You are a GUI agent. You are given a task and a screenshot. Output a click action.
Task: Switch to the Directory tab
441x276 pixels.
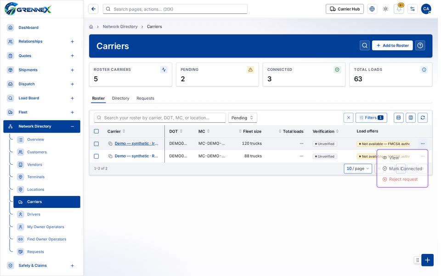pos(121,99)
